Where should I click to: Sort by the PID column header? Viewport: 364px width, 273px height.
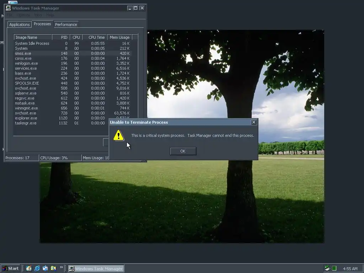(60, 37)
